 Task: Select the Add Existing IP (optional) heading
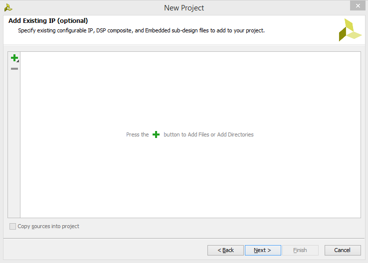coord(48,20)
